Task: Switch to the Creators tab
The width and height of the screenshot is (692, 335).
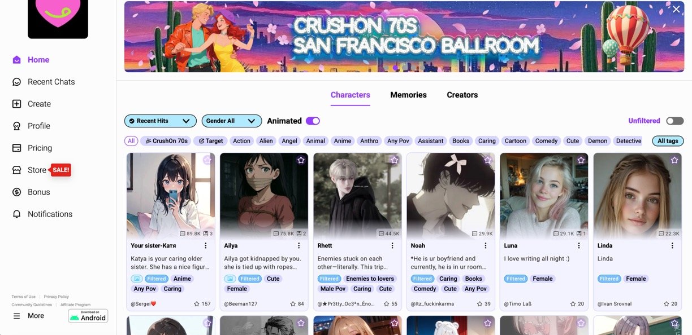Action: pyautogui.click(x=462, y=95)
